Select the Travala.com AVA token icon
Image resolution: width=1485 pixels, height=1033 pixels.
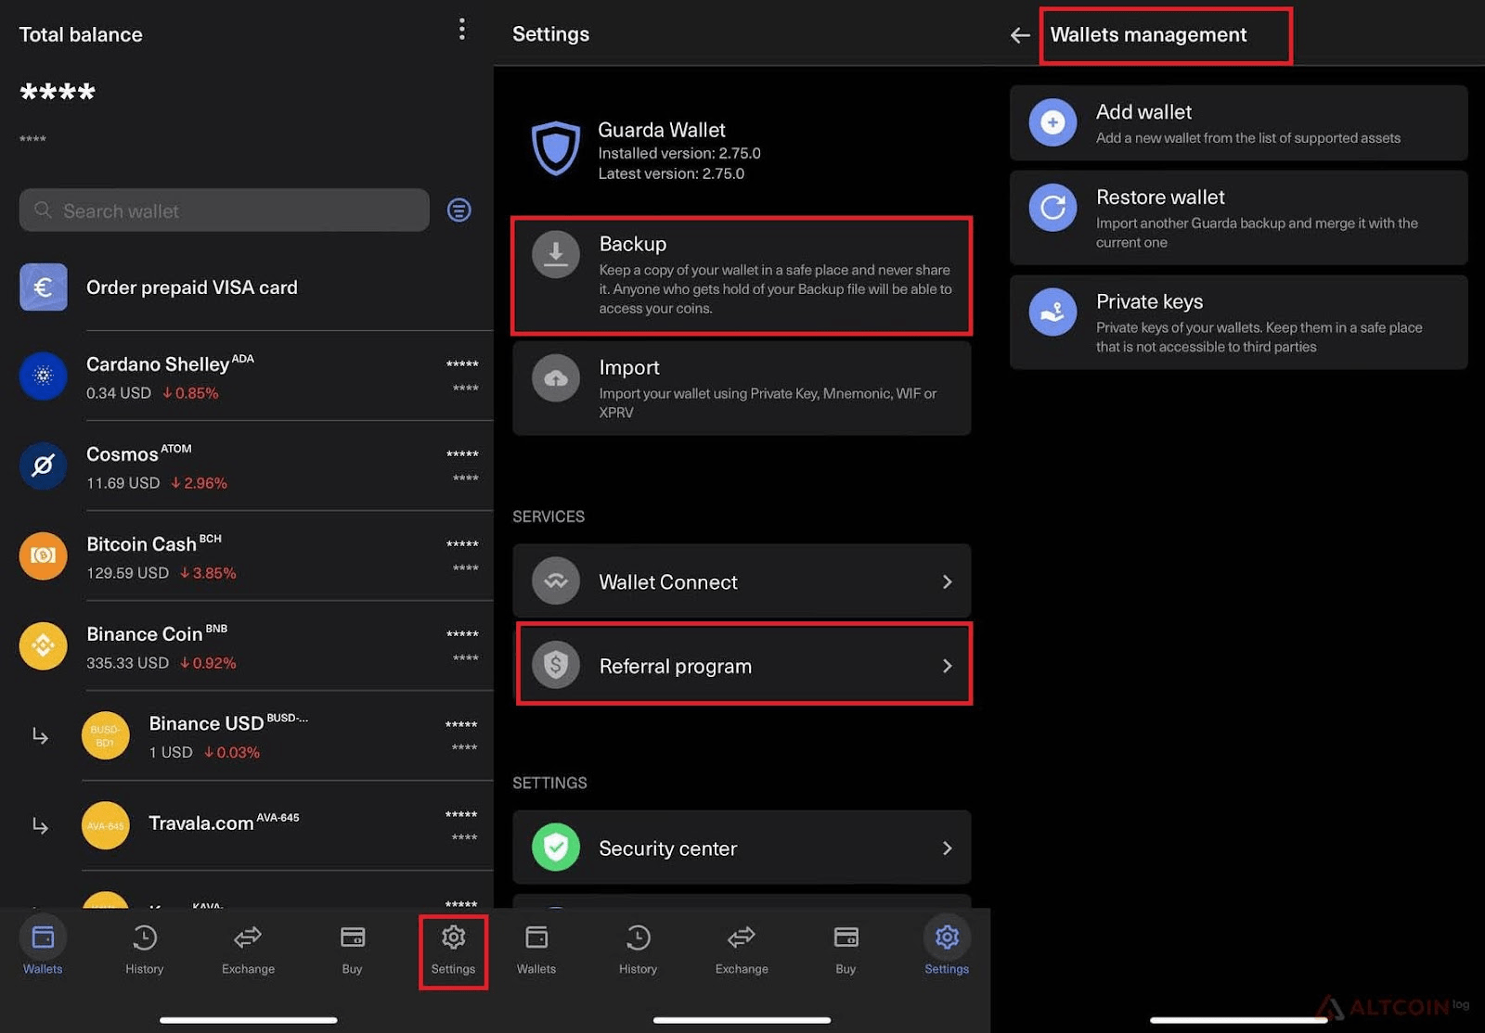coord(106,825)
